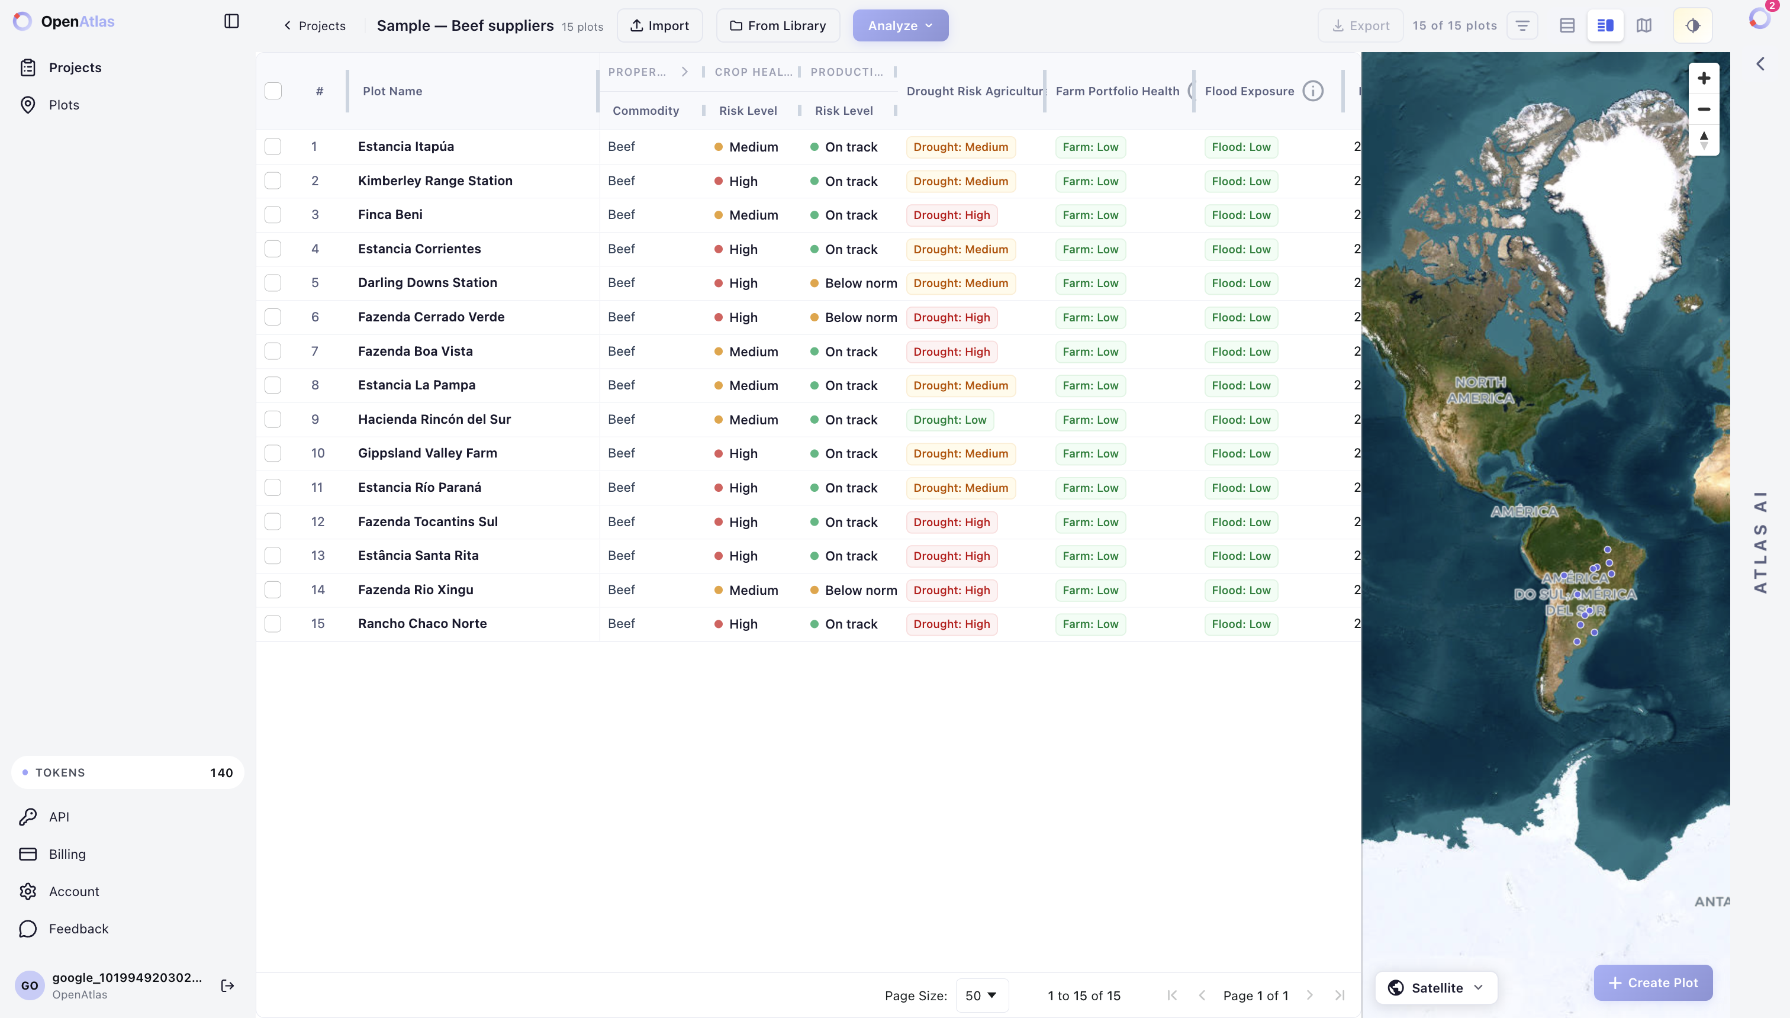Go to next page of table
The height and width of the screenshot is (1018, 1790).
coord(1309,996)
